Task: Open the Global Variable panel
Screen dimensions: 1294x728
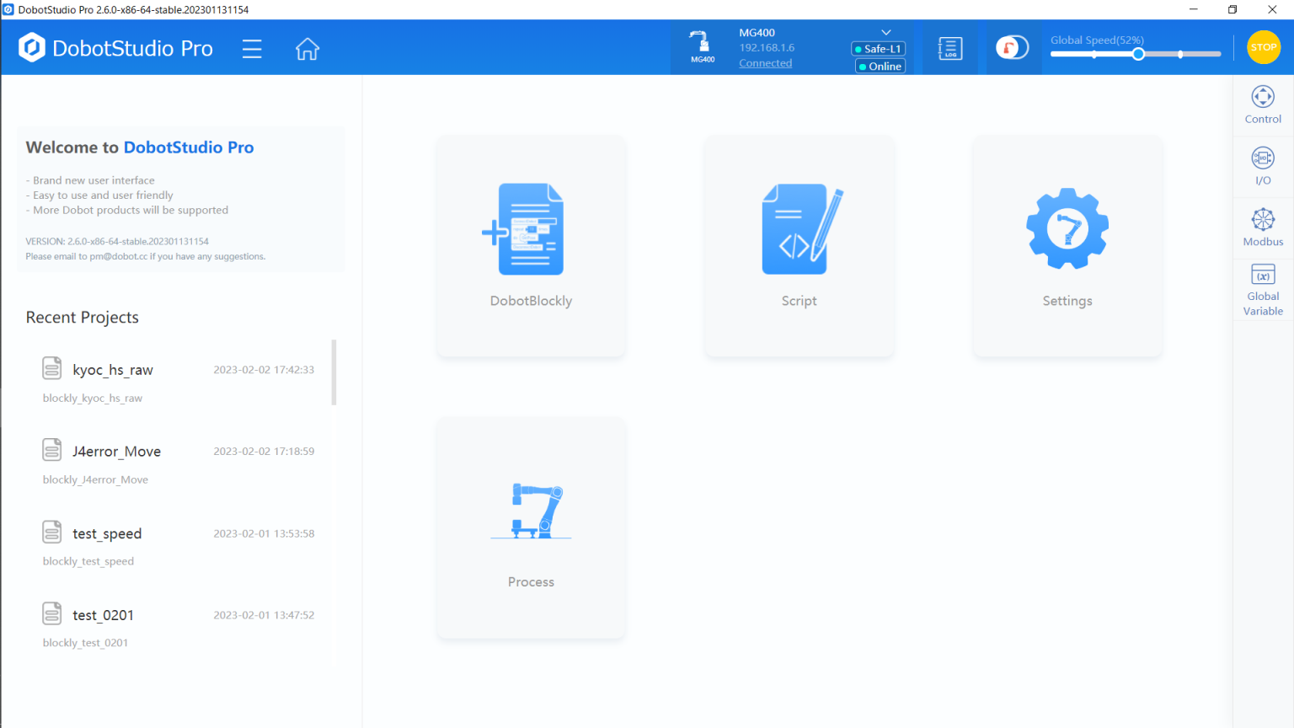Action: (1263, 290)
